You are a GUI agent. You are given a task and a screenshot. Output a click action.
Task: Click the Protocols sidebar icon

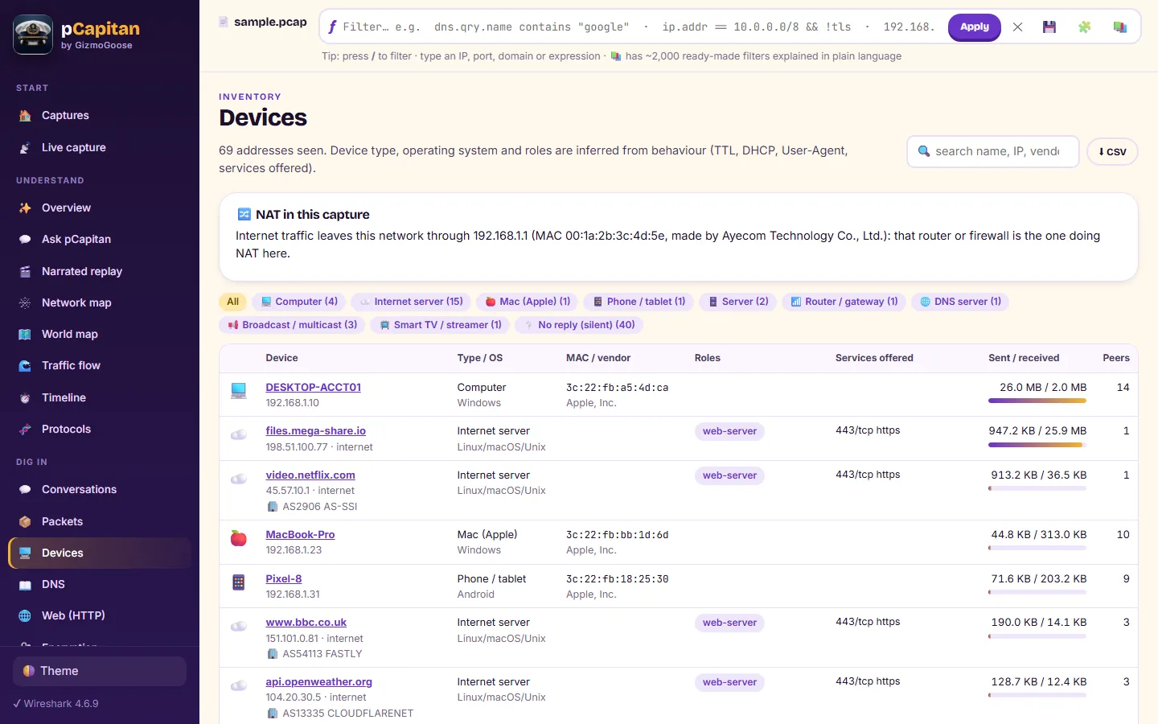(x=25, y=430)
